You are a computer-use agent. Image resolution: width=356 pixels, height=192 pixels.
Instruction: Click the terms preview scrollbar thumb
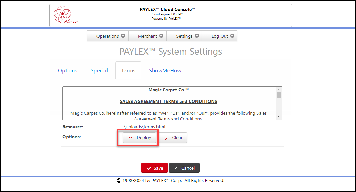[279, 95]
